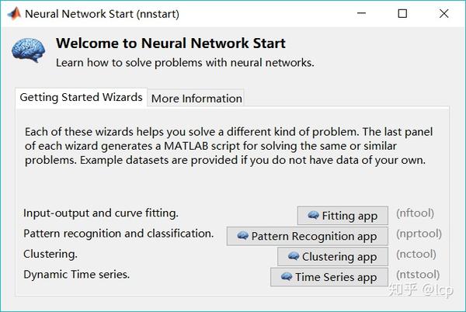Click the (nctool) command label

(x=416, y=254)
